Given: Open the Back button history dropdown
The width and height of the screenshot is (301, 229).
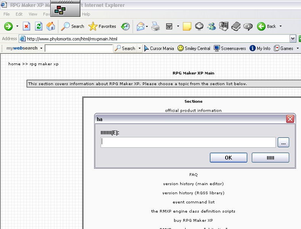Looking at the screenshot, I should tap(280, 26).
